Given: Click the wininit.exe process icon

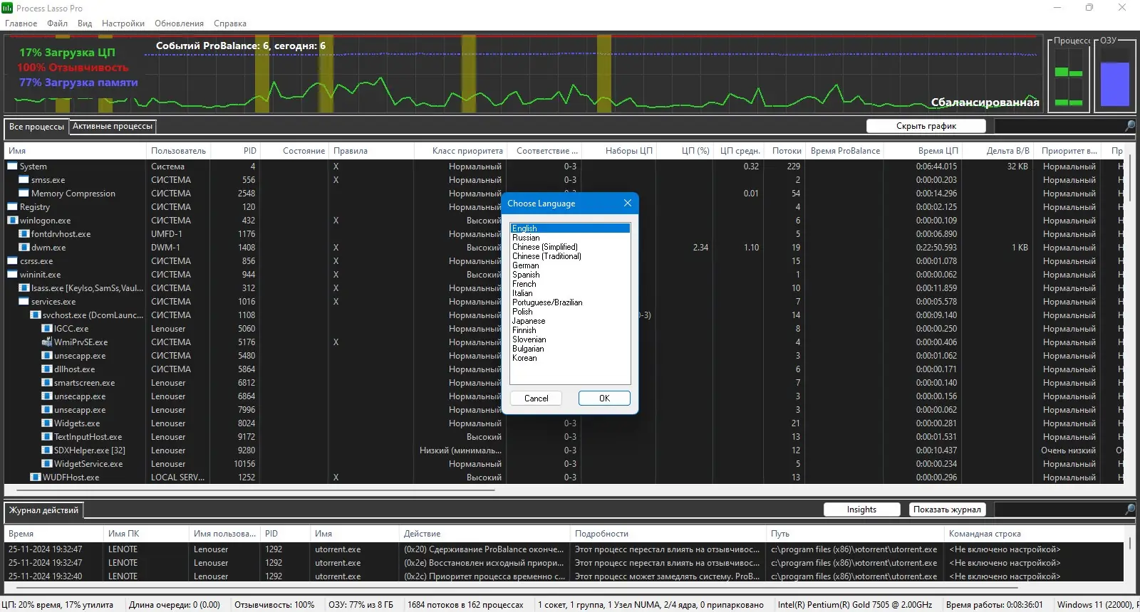Looking at the screenshot, I should tap(12, 275).
